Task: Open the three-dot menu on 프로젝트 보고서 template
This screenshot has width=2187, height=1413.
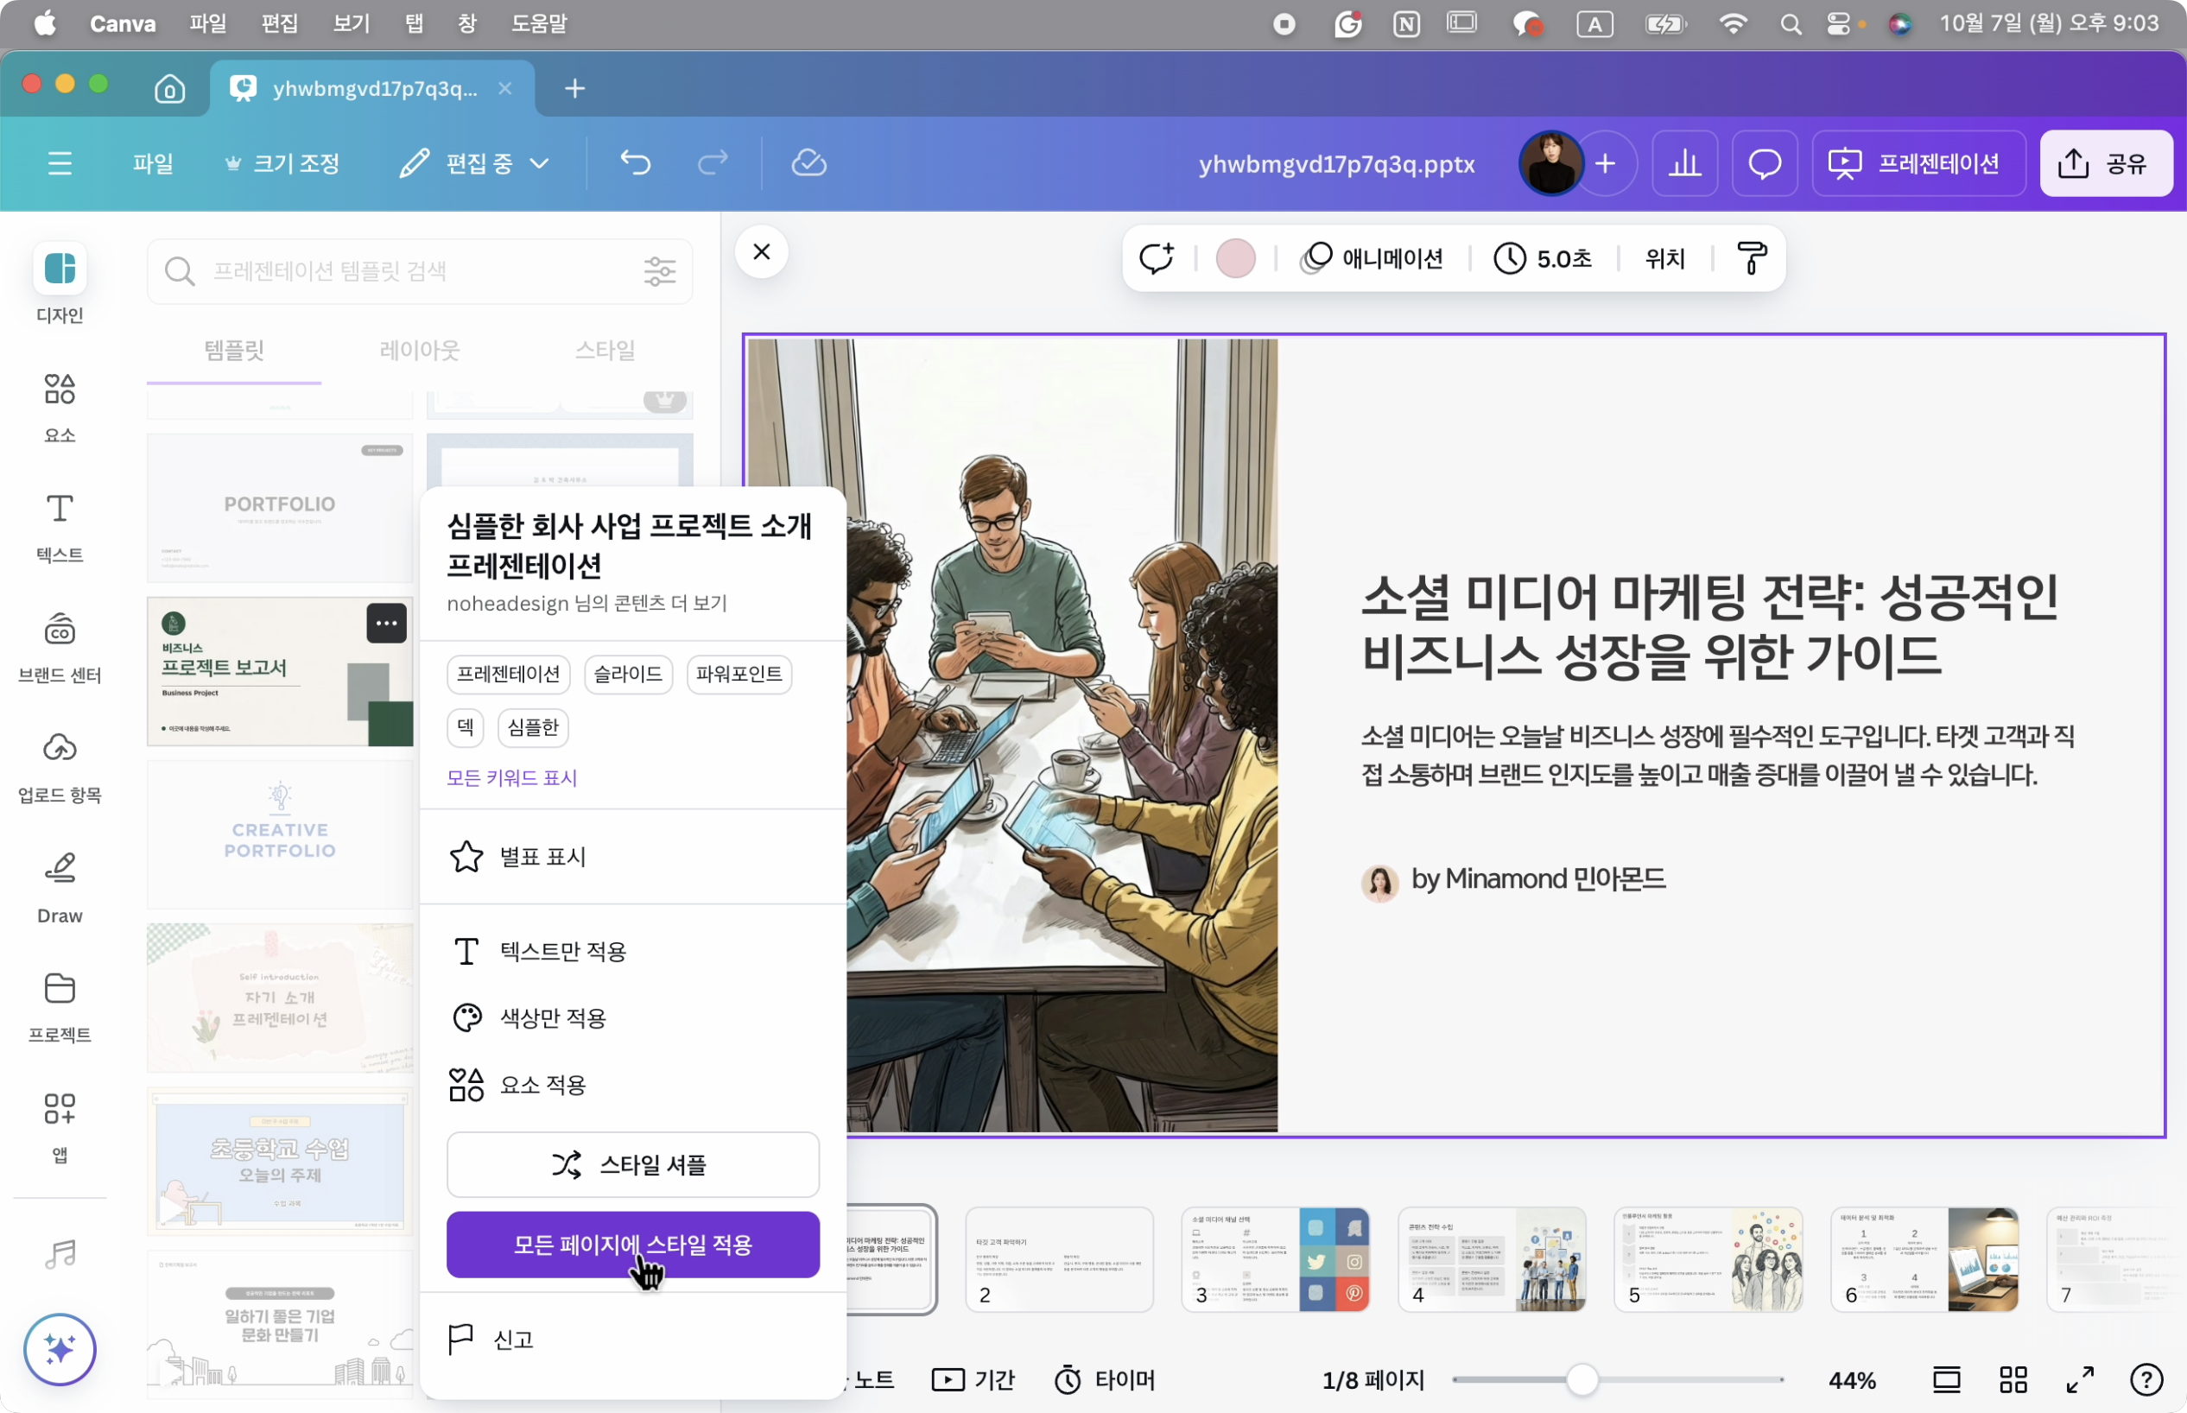Action: coord(386,623)
